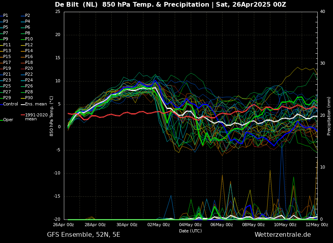Pick the 04May 00z date label
This screenshot has width=333, height=243.
pos(190,225)
